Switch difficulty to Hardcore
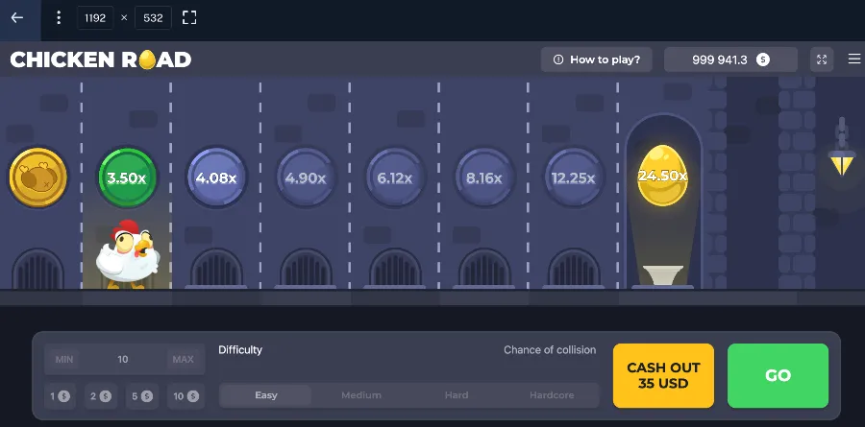 pos(552,395)
